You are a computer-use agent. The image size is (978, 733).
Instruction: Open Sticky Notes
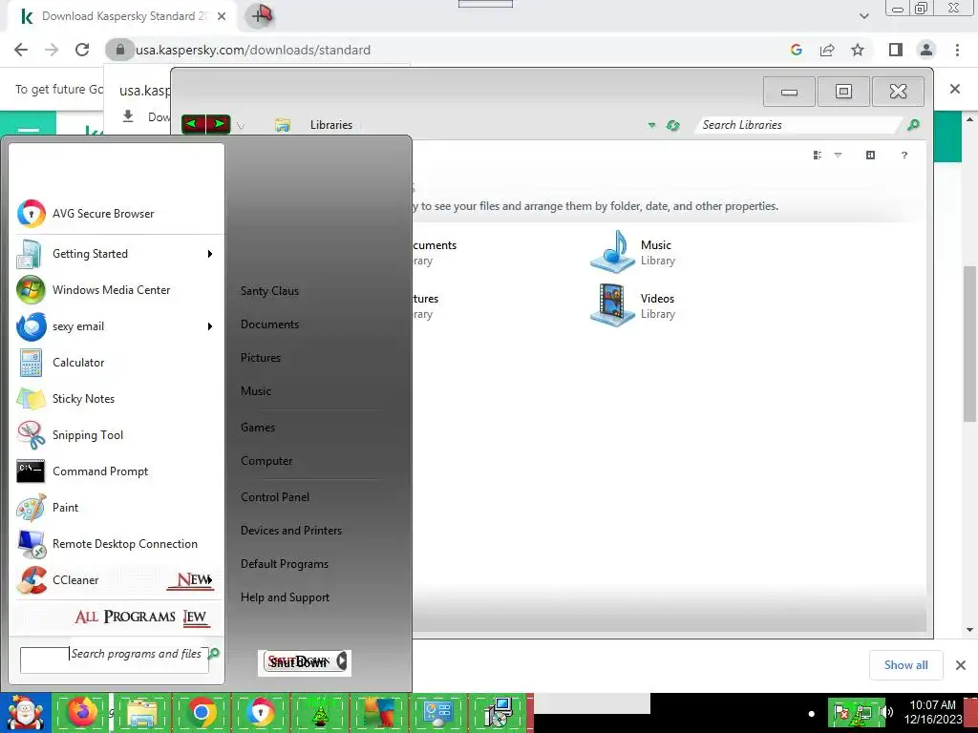pyautogui.click(x=116, y=399)
